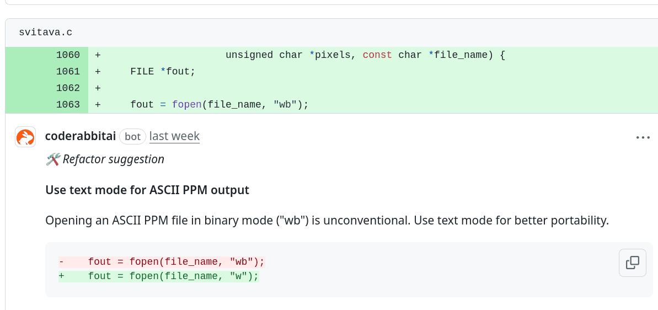Open the coderabbitai avatar profile picture
This screenshot has height=310, width=658.
25,137
